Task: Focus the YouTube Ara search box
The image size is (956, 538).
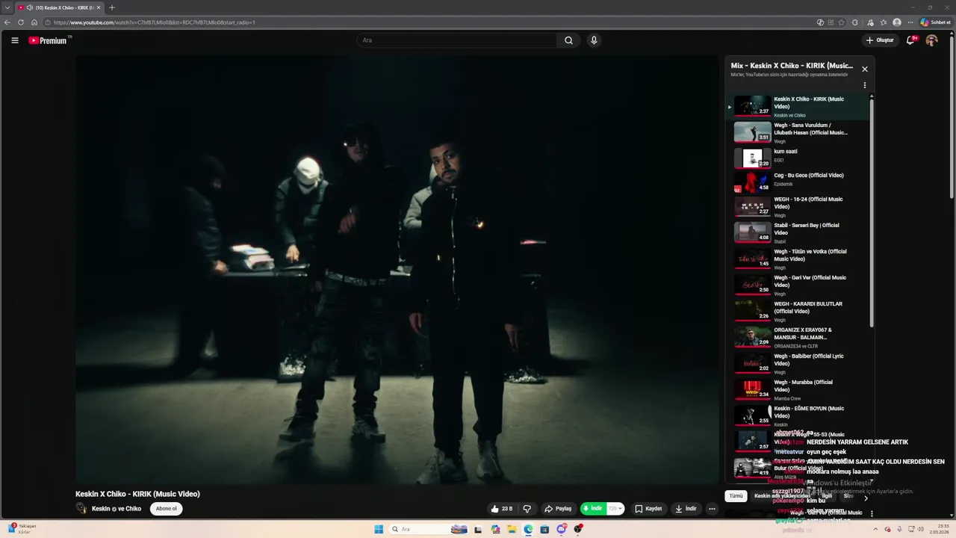Action: point(456,40)
